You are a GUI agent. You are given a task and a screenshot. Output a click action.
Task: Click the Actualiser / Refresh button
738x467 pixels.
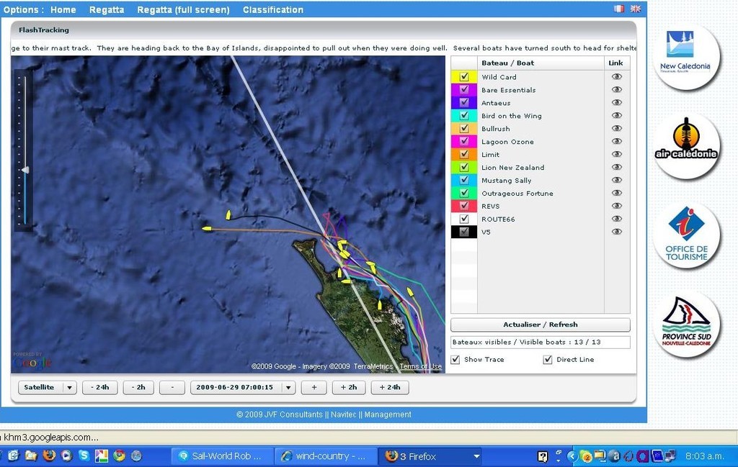(541, 325)
